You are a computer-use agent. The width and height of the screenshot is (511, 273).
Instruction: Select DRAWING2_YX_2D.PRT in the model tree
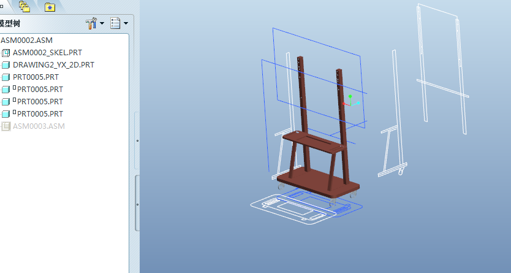coord(53,65)
